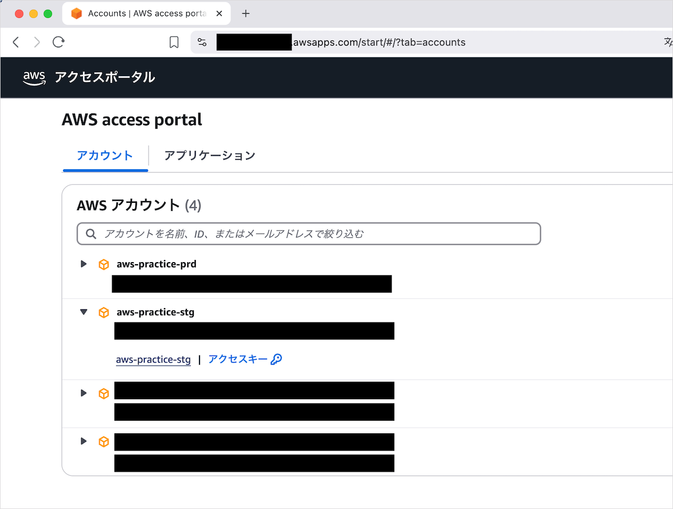The height and width of the screenshot is (509, 673).
Task: Click the macOS green fullscreen button
Action: (x=48, y=14)
